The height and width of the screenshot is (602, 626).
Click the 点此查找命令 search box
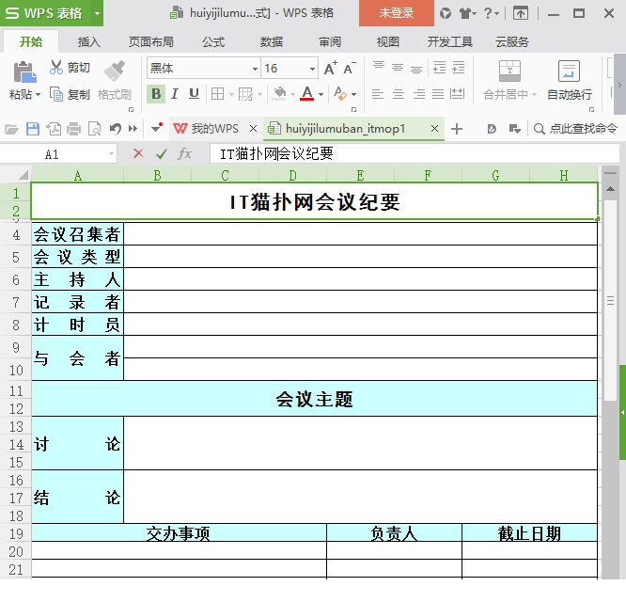tap(575, 129)
